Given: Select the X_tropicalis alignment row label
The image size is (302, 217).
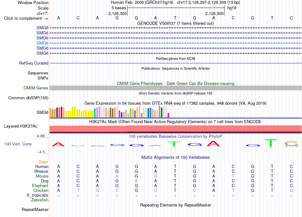Looking at the screenshot, I should (38, 195).
